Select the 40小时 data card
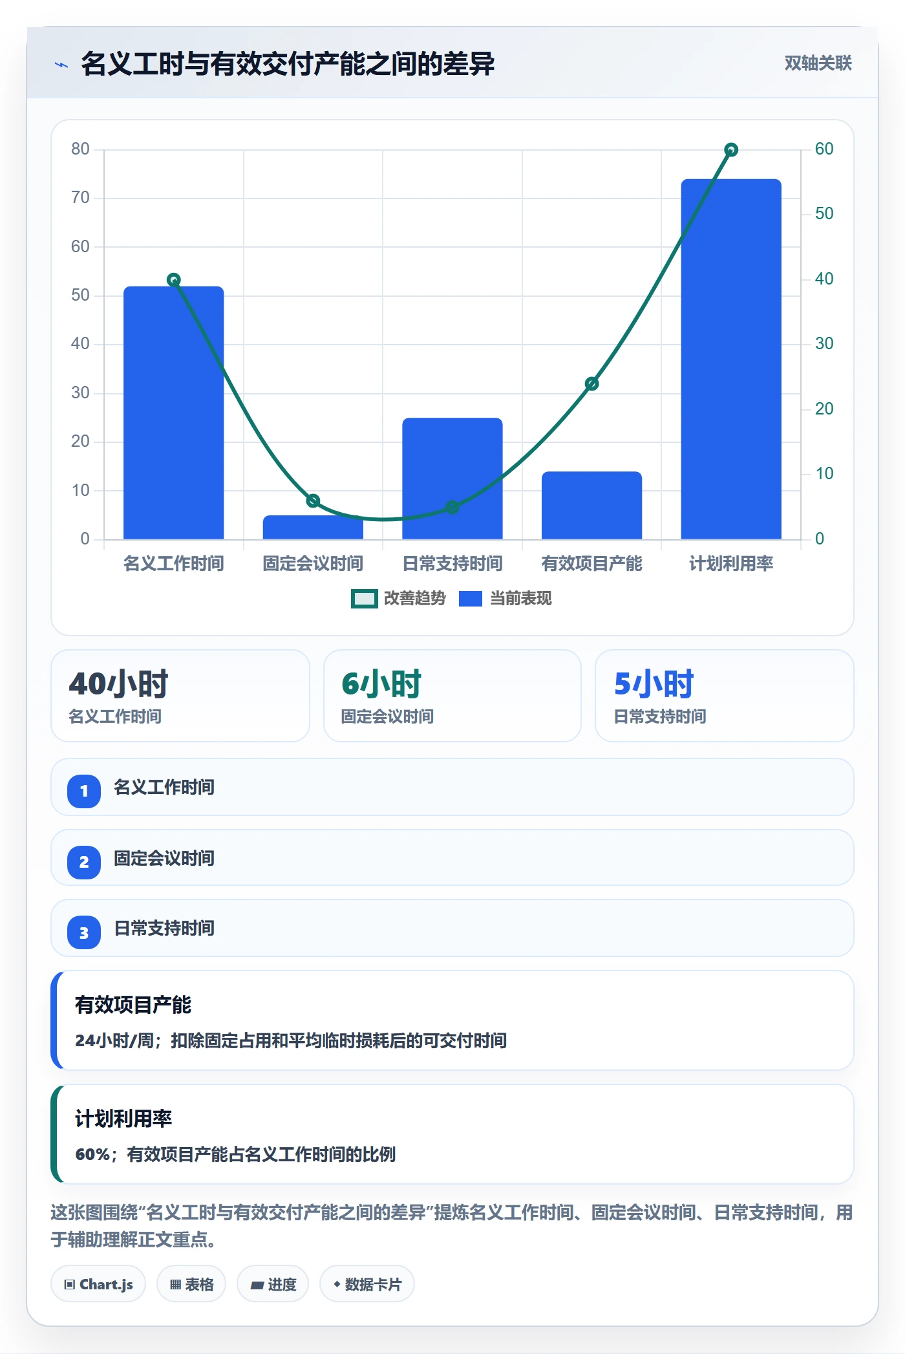 (180, 696)
